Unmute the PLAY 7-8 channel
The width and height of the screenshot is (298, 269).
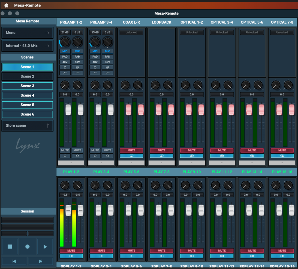click(x=161, y=251)
